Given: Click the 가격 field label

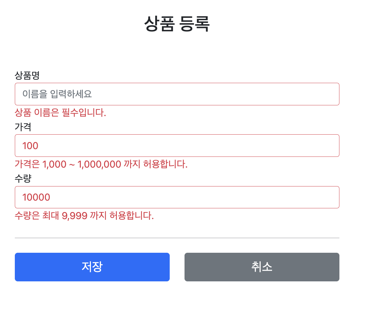Looking at the screenshot, I should click(23, 128).
